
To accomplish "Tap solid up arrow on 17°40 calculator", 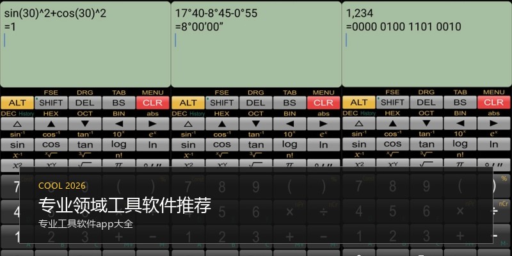I will 221,124.
